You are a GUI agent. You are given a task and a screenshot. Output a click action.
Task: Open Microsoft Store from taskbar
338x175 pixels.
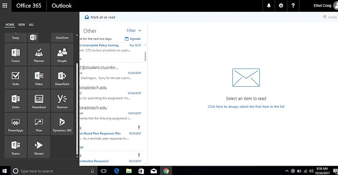click(141, 171)
